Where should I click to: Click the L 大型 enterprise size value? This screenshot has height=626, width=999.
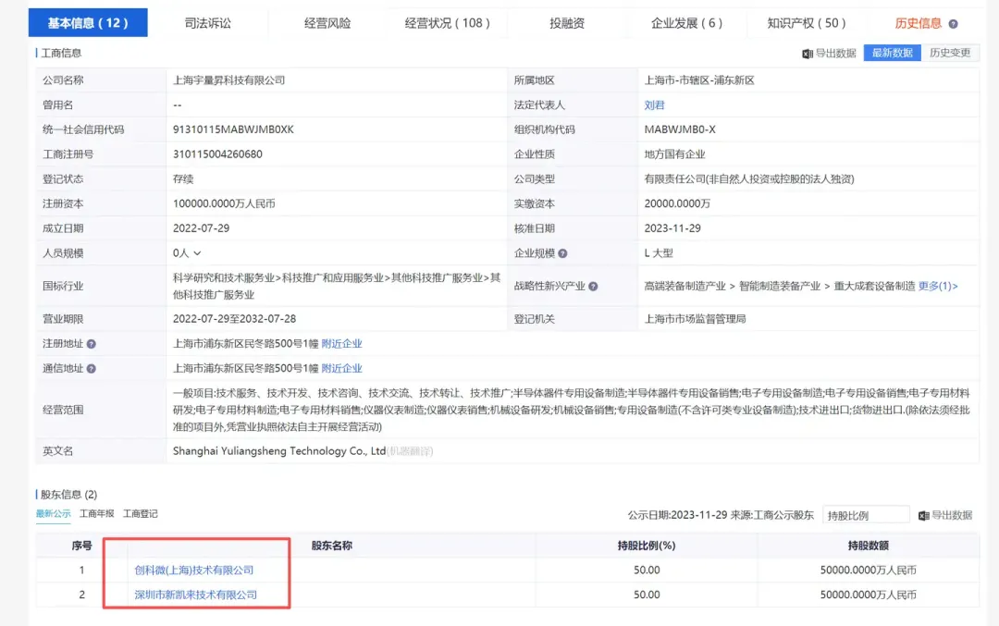(659, 252)
